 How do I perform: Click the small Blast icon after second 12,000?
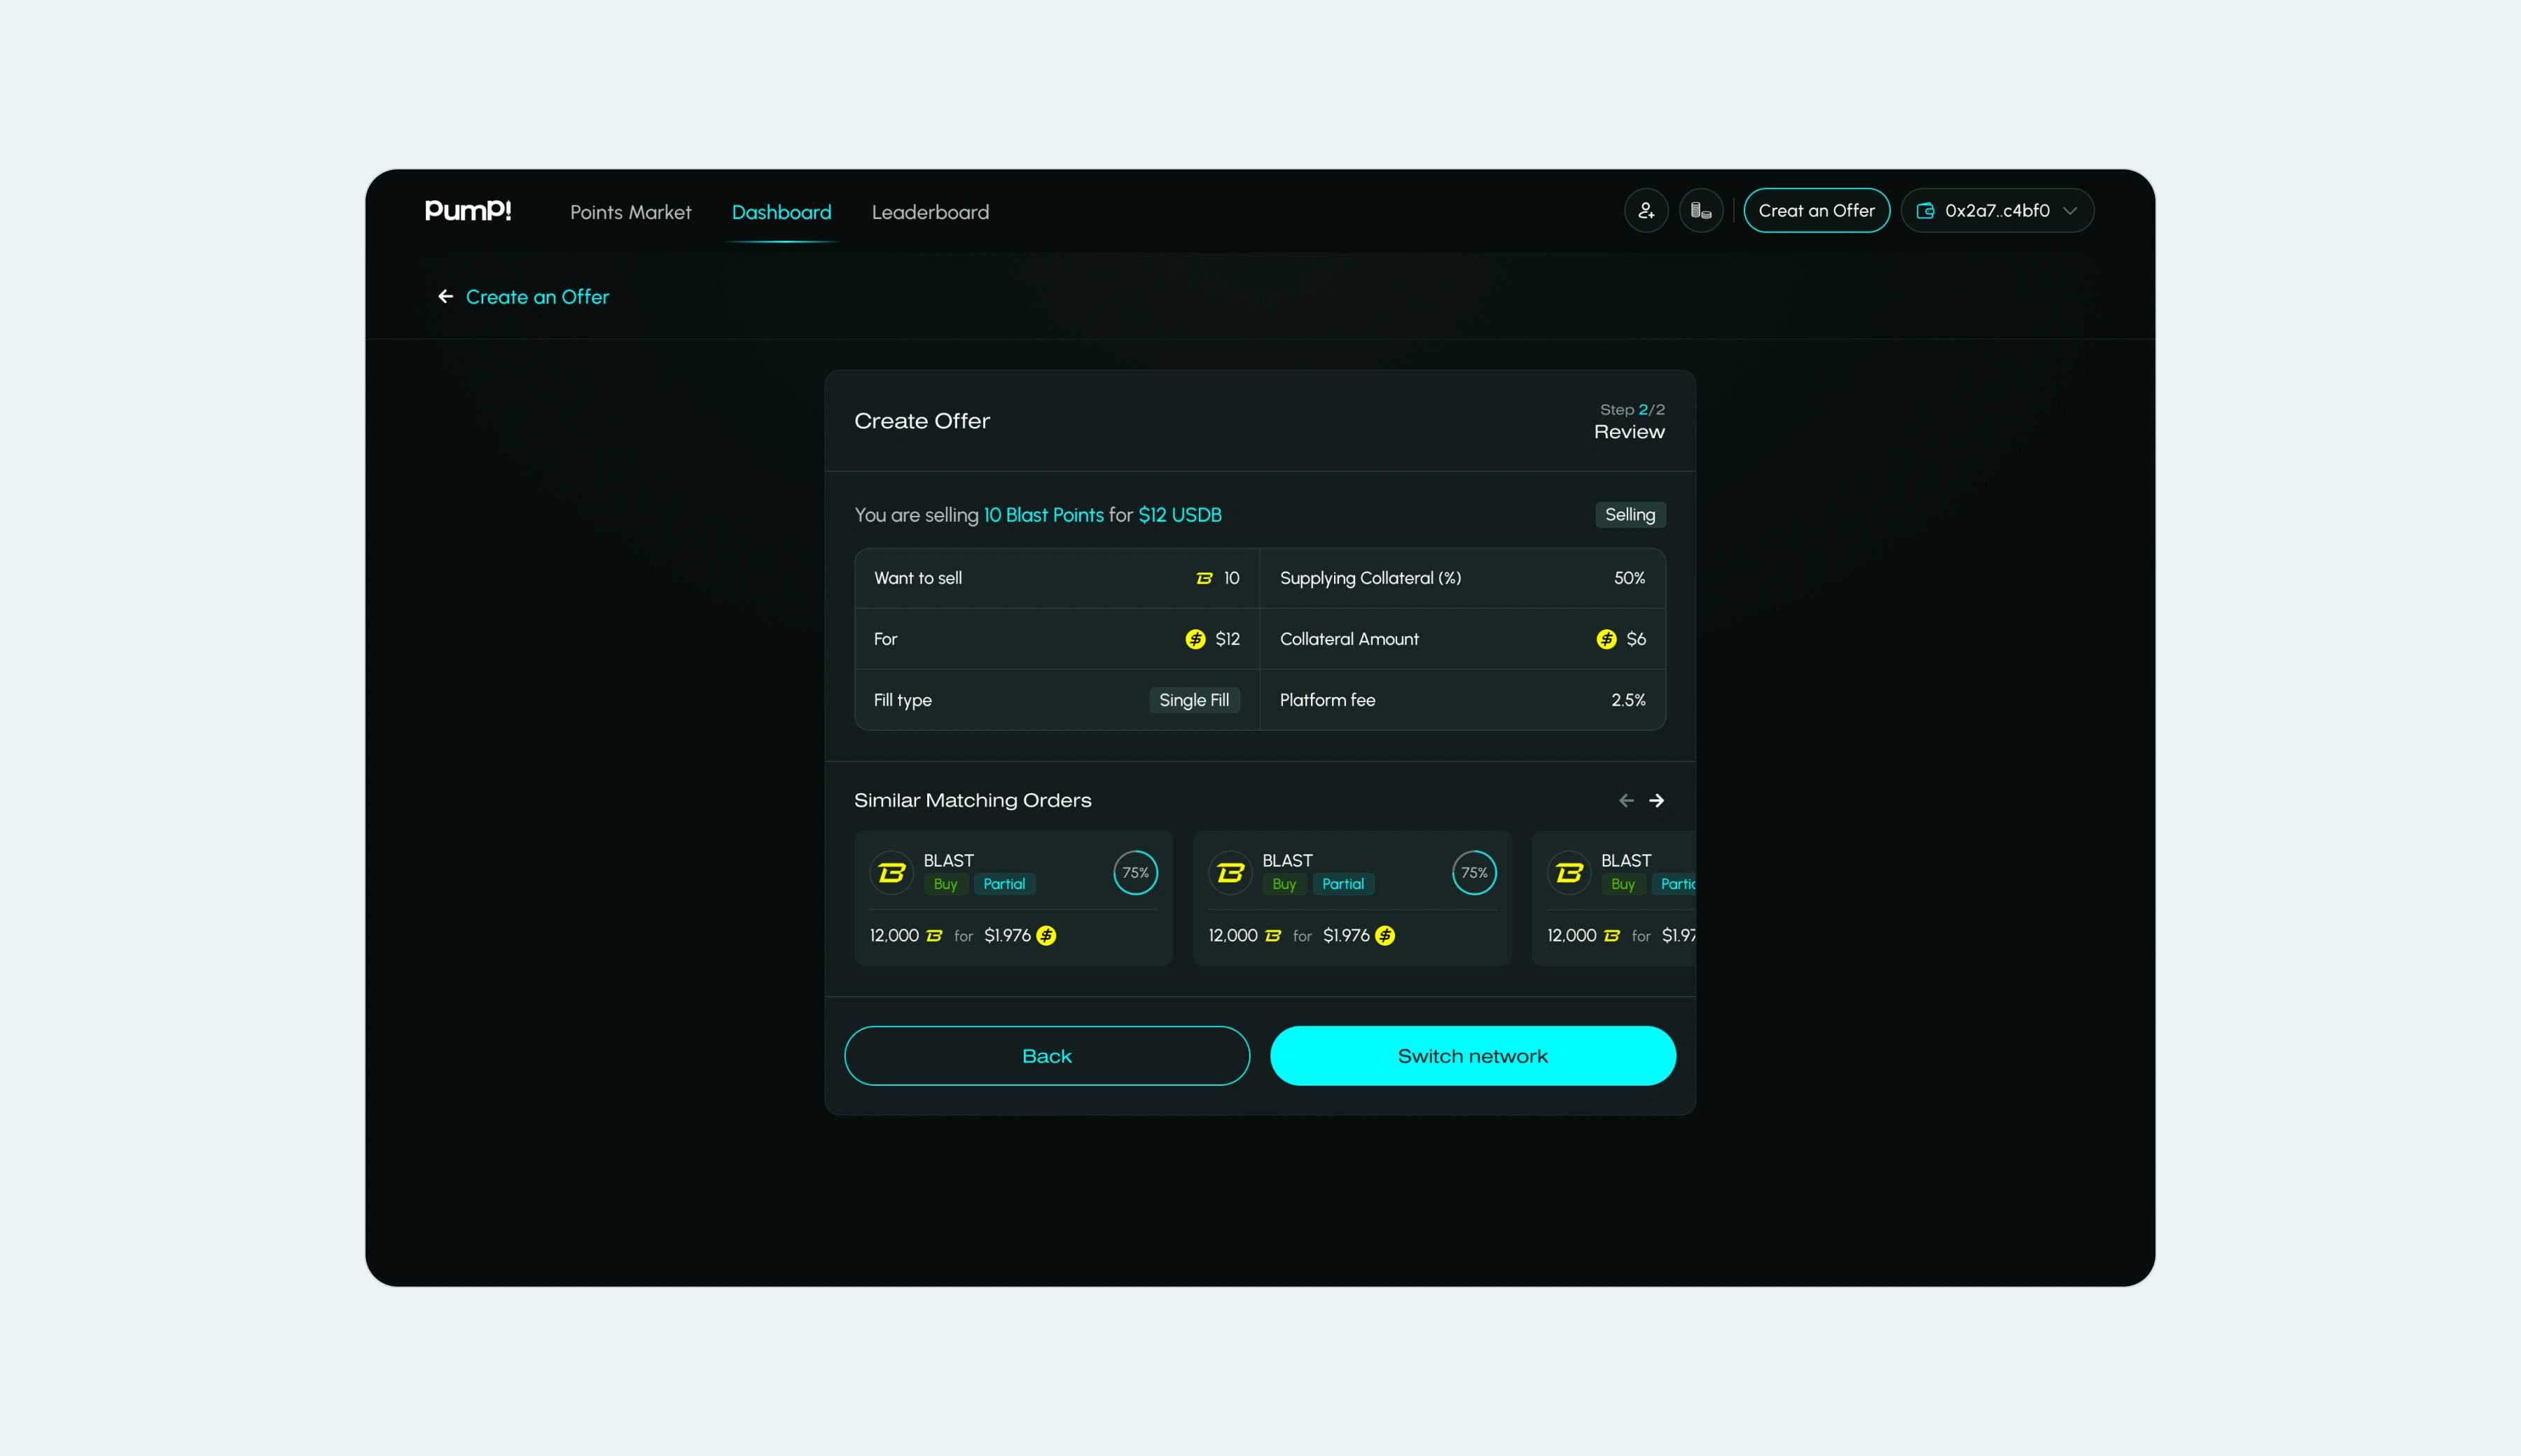pyautogui.click(x=1274, y=936)
